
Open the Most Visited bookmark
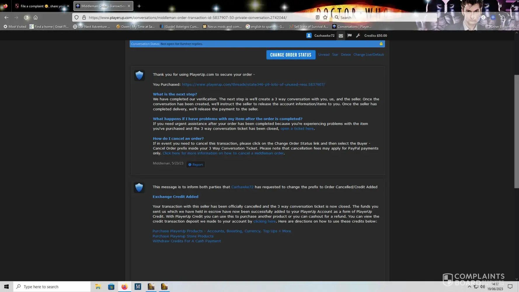[x=15, y=27]
